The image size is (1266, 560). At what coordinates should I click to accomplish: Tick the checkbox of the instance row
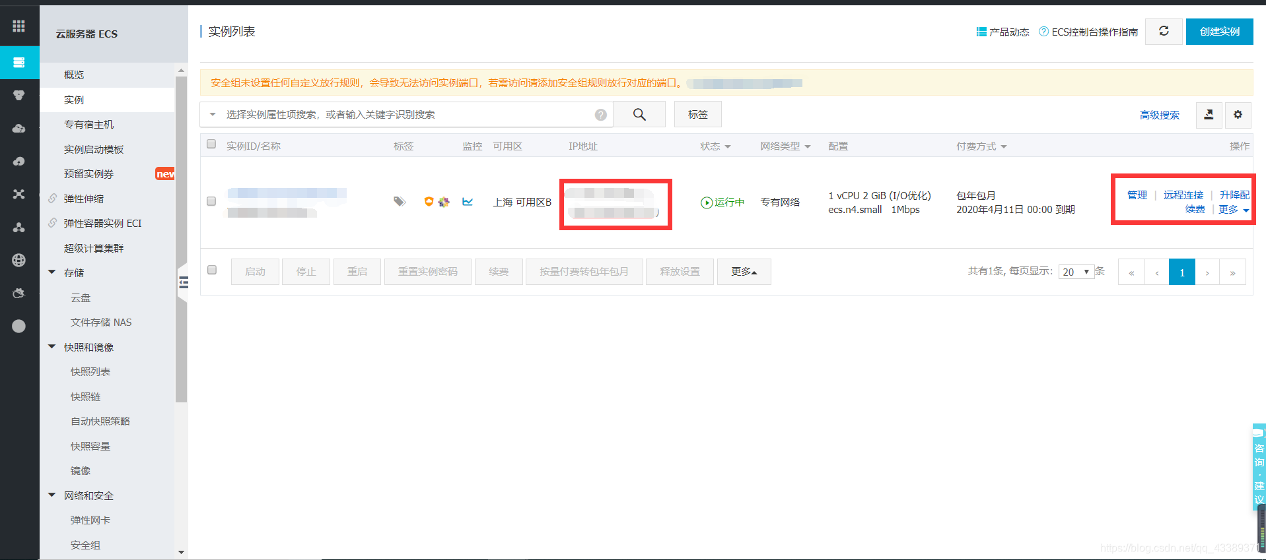pyautogui.click(x=211, y=201)
